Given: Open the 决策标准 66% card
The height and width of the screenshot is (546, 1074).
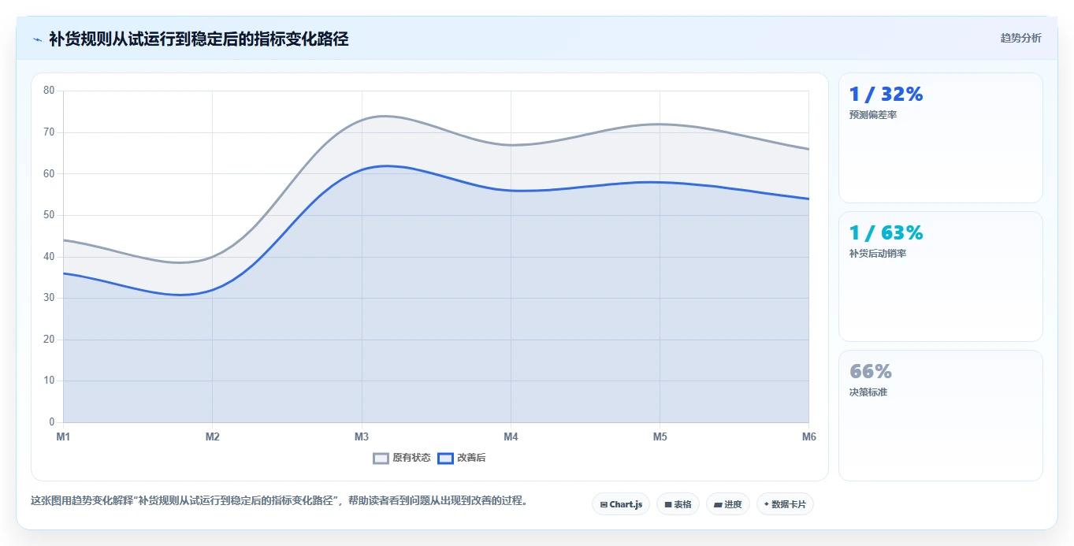Looking at the screenshot, I should pos(941,415).
